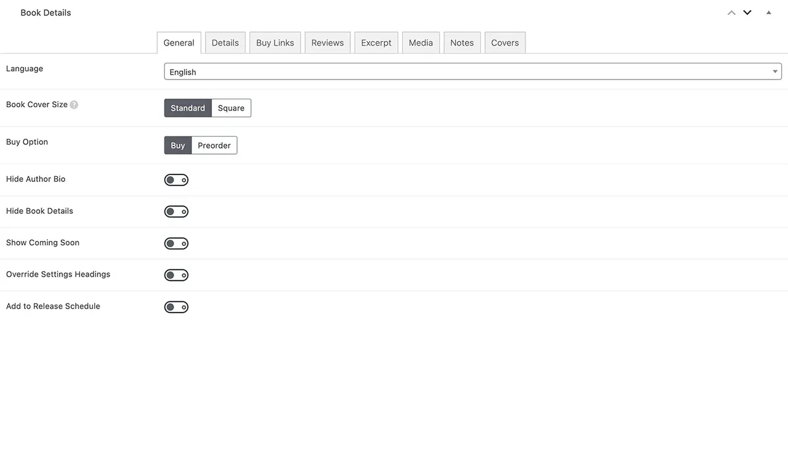Open the Buy Links tab

pos(275,43)
